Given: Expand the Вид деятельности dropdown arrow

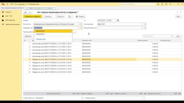Looking at the screenshot, I should click(x=143, y=28).
